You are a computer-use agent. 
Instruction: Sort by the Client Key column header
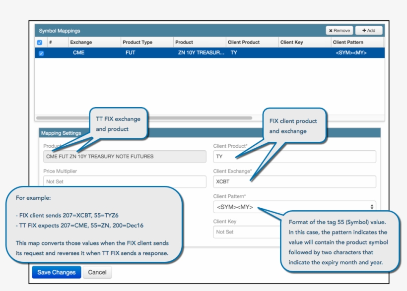tap(291, 43)
